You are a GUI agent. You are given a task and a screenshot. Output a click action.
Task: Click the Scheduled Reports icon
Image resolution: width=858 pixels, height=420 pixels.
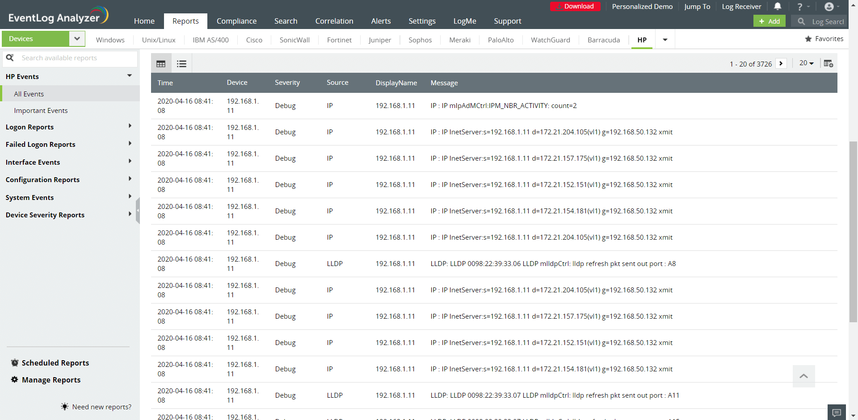15,363
